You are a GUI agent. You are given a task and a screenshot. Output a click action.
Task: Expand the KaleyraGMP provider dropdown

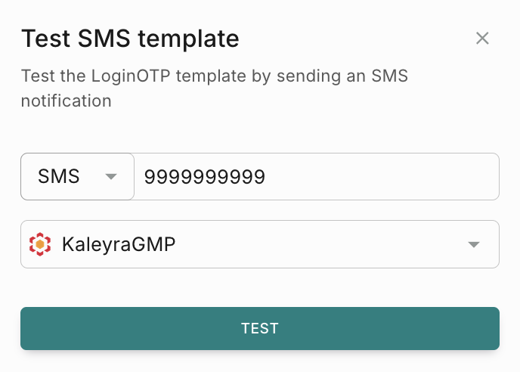259,244
